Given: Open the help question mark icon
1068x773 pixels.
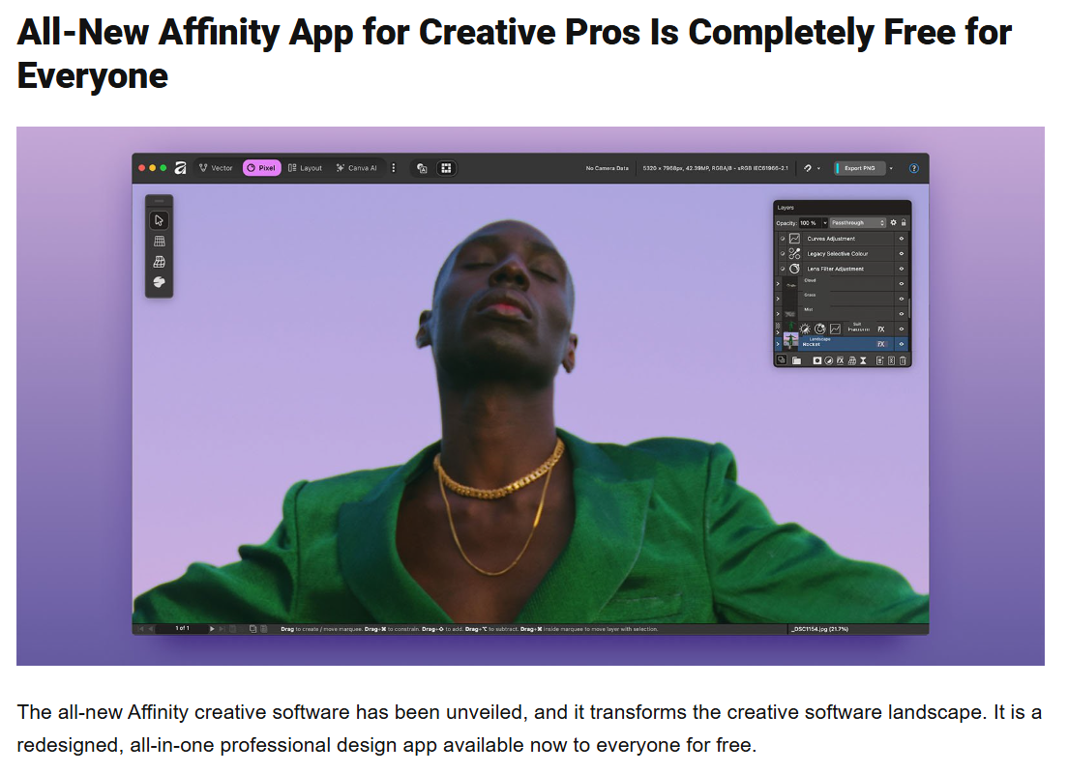Looking at the screenshot, I should point(913,168).
